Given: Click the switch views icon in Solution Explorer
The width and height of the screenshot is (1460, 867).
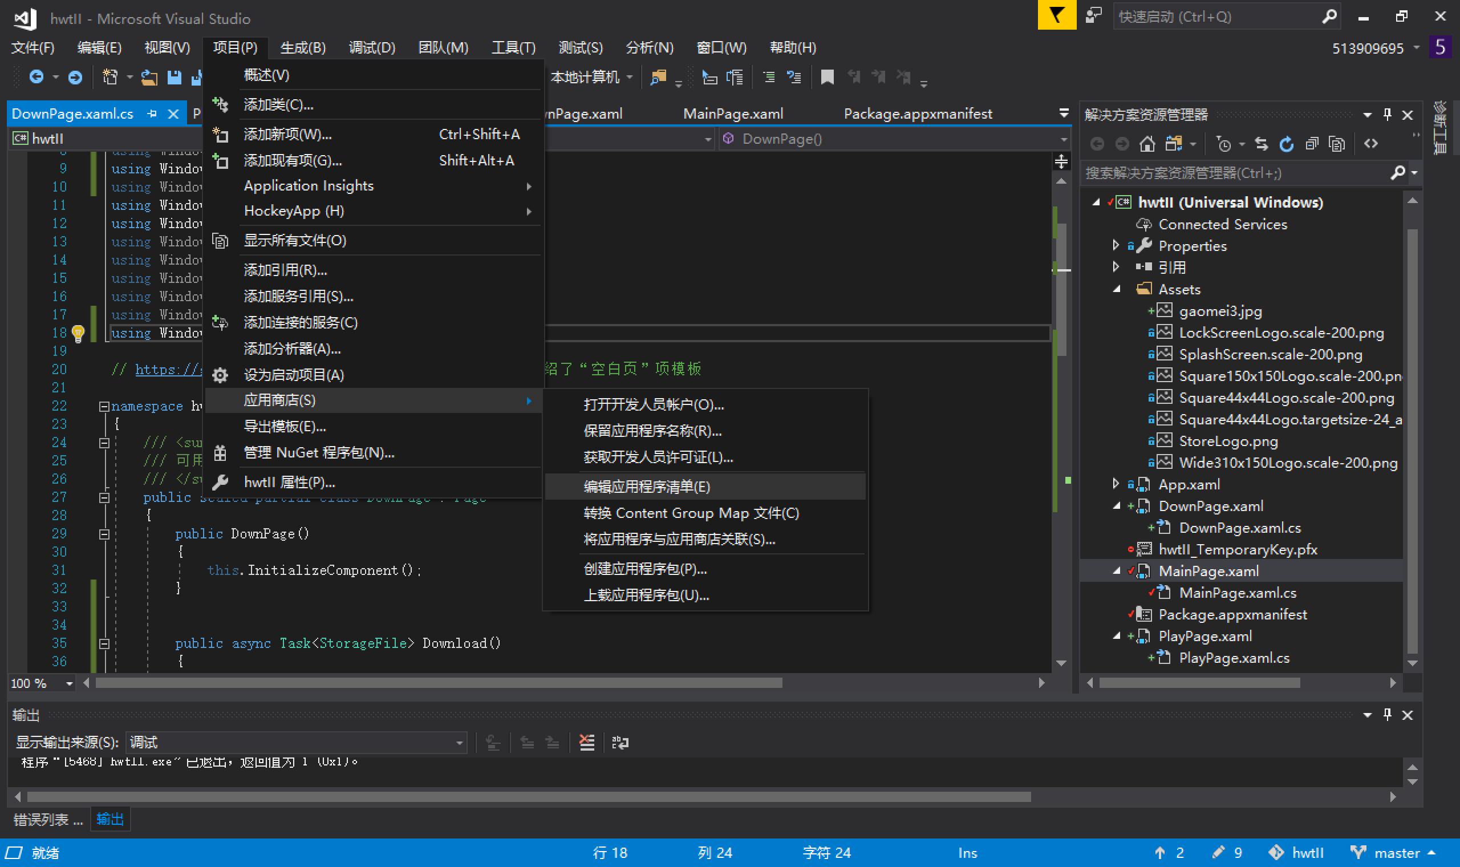Looking at the screenshot, I should pos(1174,144).
